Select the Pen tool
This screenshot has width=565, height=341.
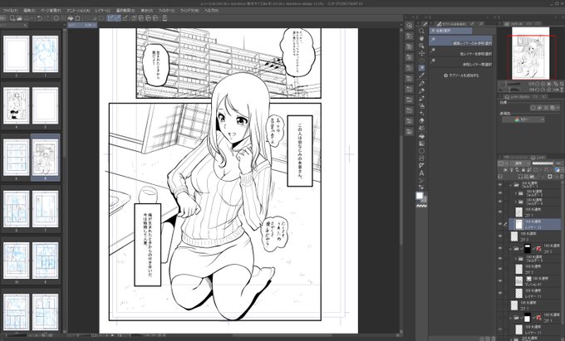point(421,84)
